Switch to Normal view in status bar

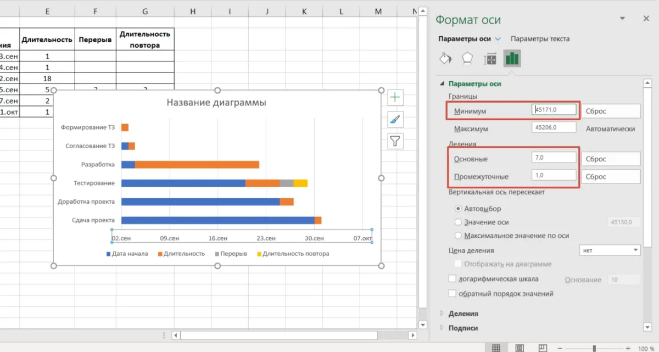[496, 348]
